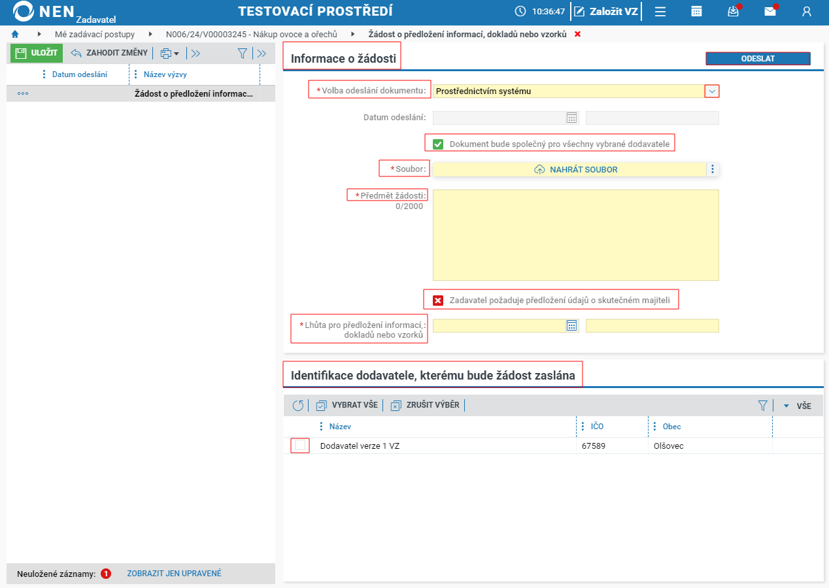Check the box for Dodavatel verze 1 VZ
The image size is (829, 588).
(300, 445)
